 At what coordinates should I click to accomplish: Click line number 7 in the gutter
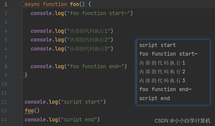(x=6, y=58)
